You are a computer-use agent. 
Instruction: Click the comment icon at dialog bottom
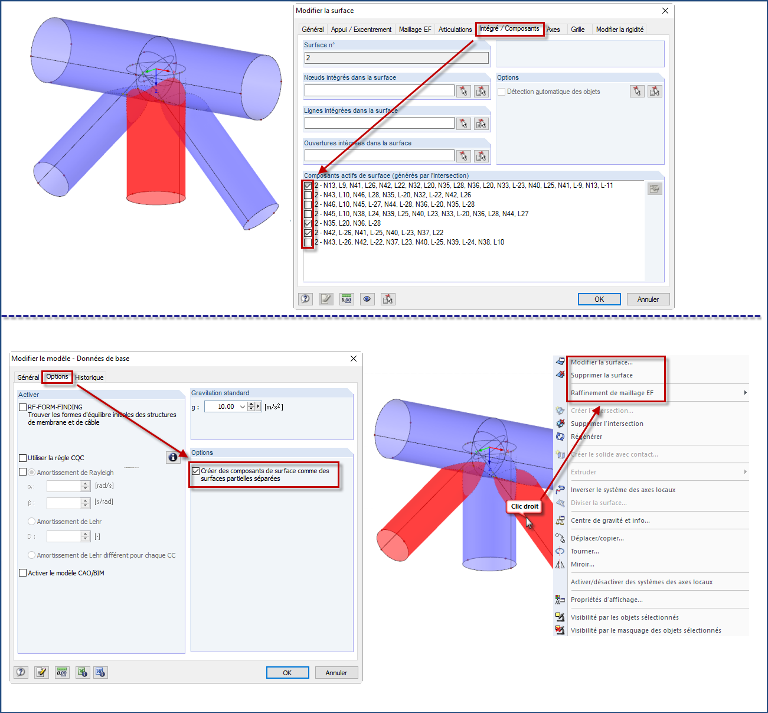coord(326,299)
